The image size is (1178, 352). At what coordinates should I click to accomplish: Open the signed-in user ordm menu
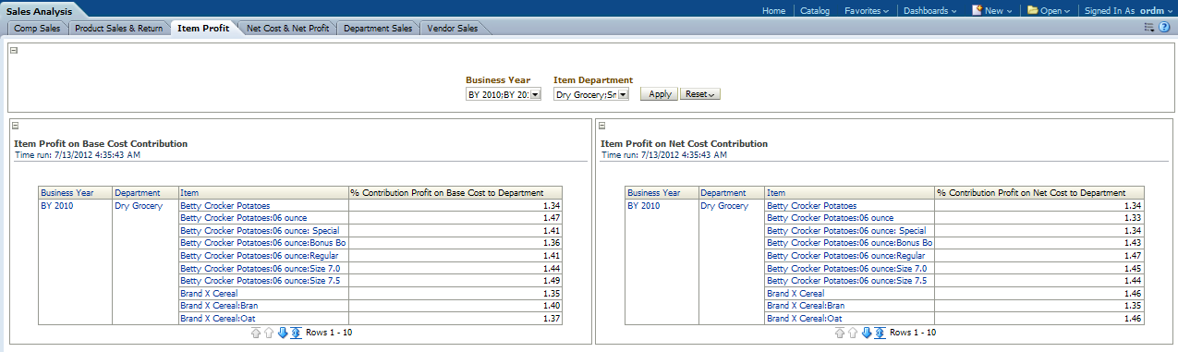coord(1153,11)
